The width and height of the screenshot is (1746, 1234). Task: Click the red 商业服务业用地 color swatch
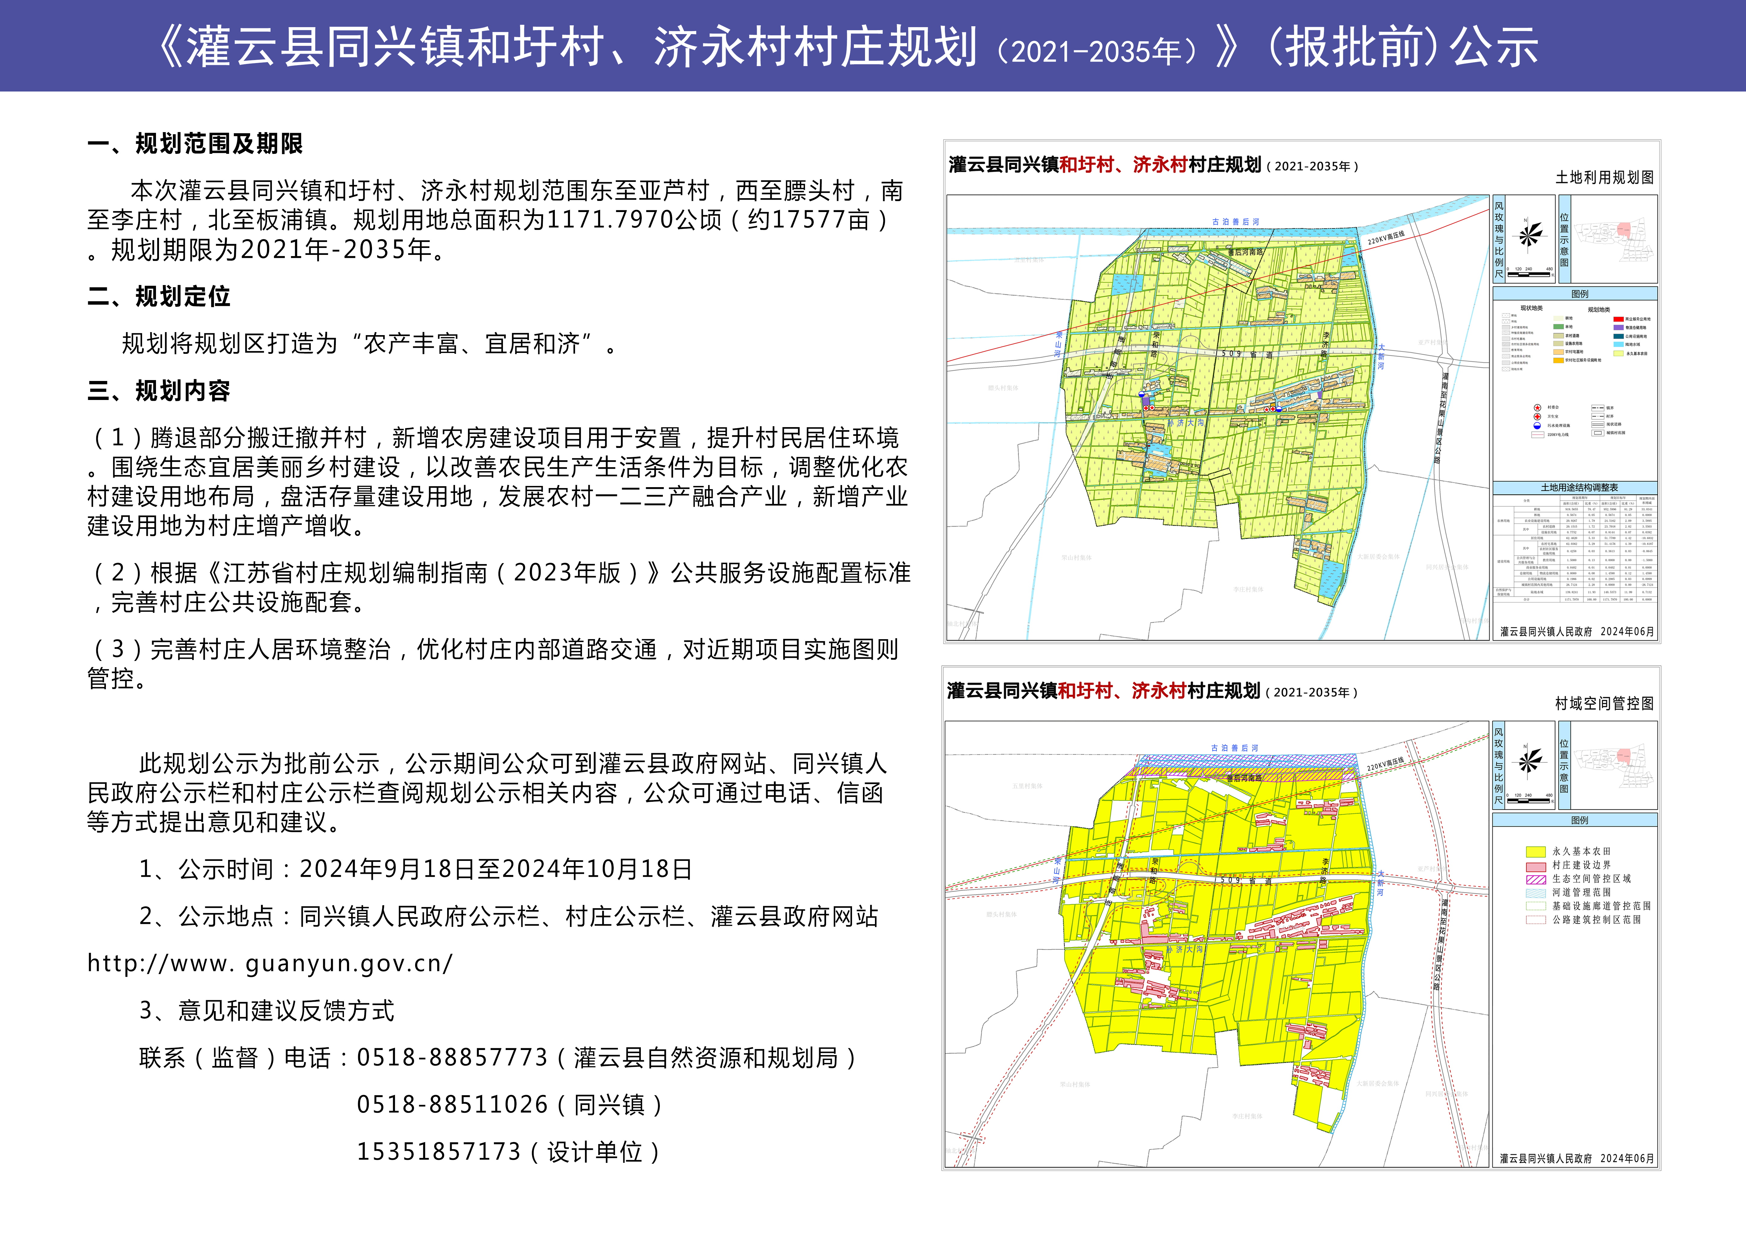(1619, 319)
